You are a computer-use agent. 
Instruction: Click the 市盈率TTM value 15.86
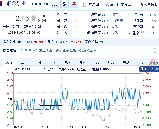[x=151, y=33]
